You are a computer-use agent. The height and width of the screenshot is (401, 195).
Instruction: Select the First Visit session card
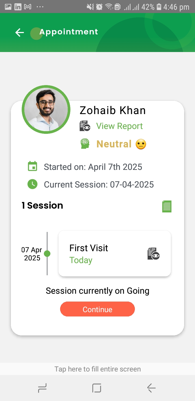click(x=108, y=254)
